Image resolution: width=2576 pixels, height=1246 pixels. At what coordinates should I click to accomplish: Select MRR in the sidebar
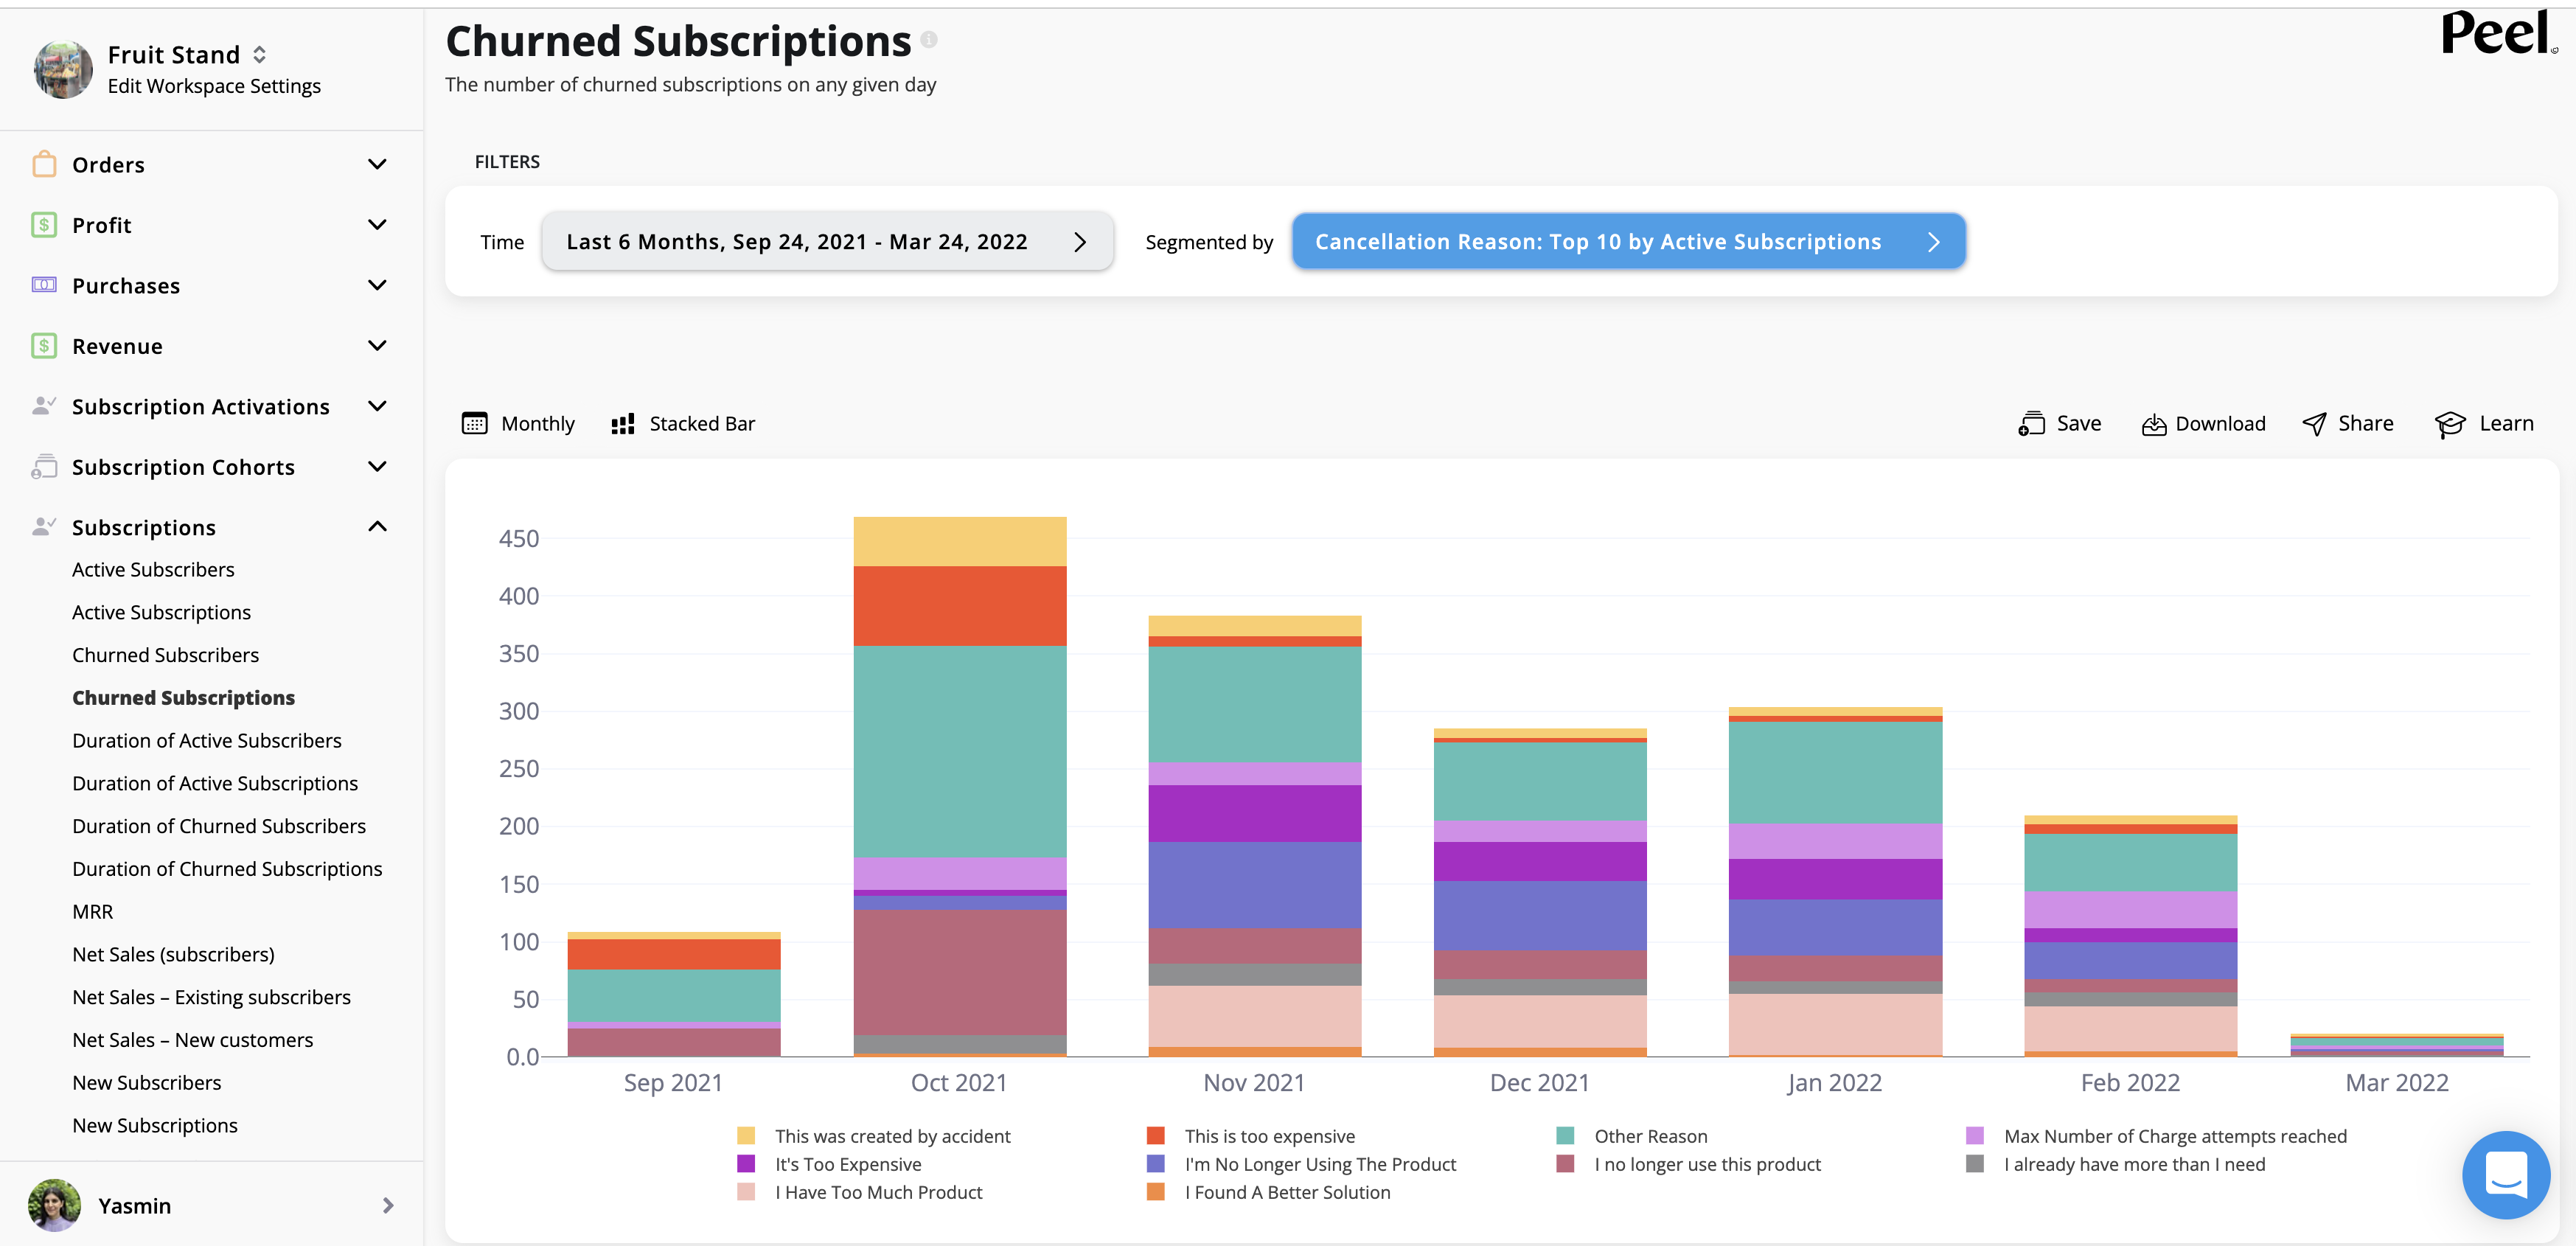click(x=92, y=911)
